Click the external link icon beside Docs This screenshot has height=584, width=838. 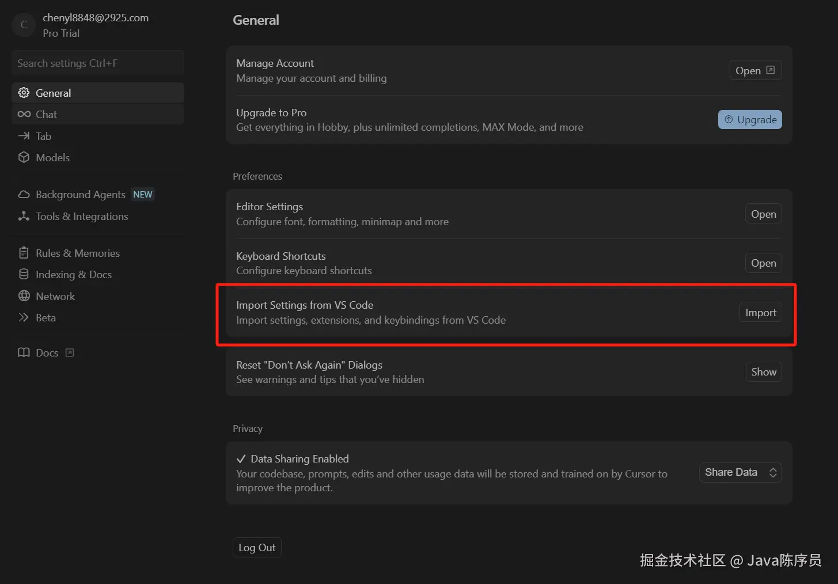pos(70,352)
